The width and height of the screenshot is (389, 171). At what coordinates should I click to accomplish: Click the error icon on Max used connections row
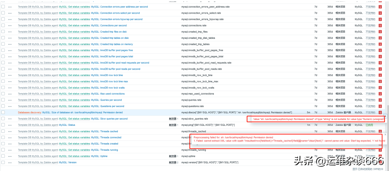(380, 94)
